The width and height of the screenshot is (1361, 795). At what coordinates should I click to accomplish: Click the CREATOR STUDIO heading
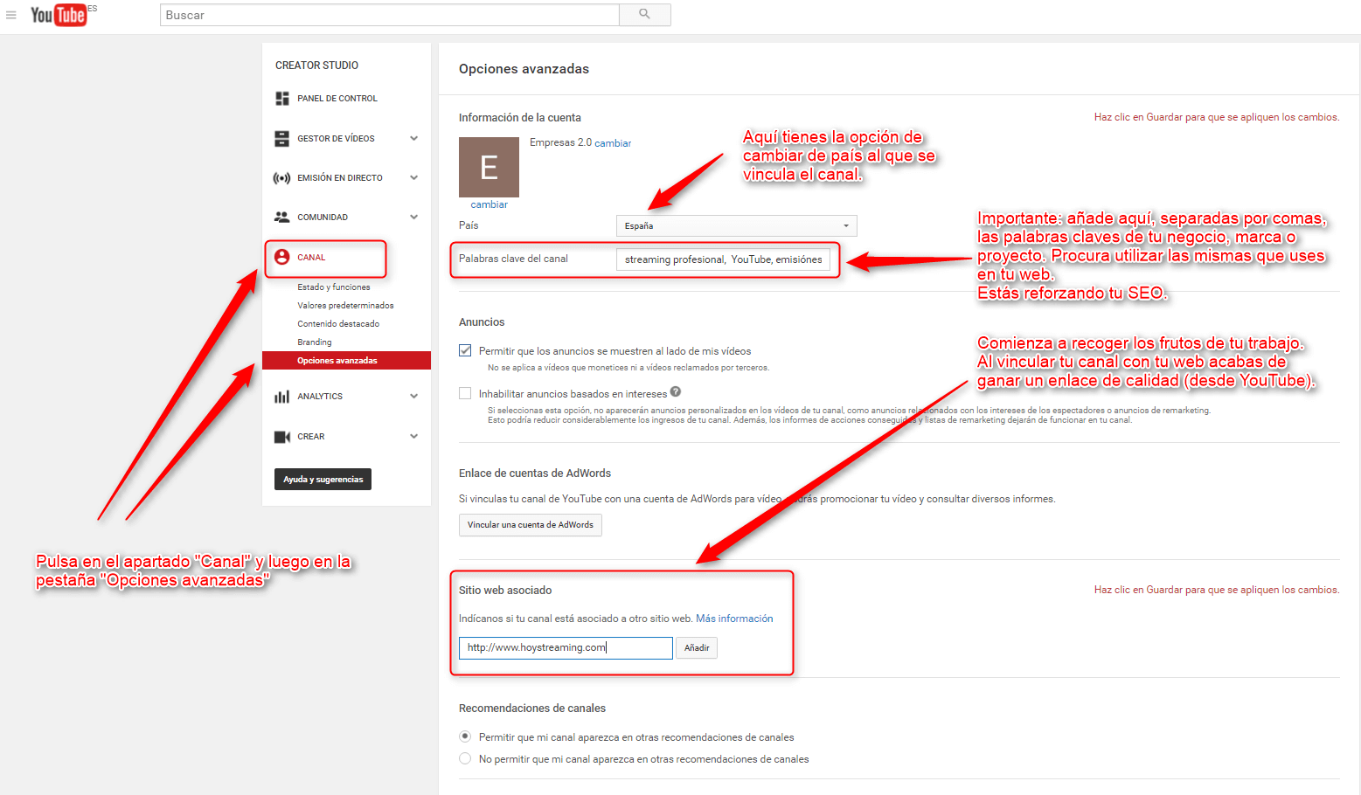click(x=316, y=66)
